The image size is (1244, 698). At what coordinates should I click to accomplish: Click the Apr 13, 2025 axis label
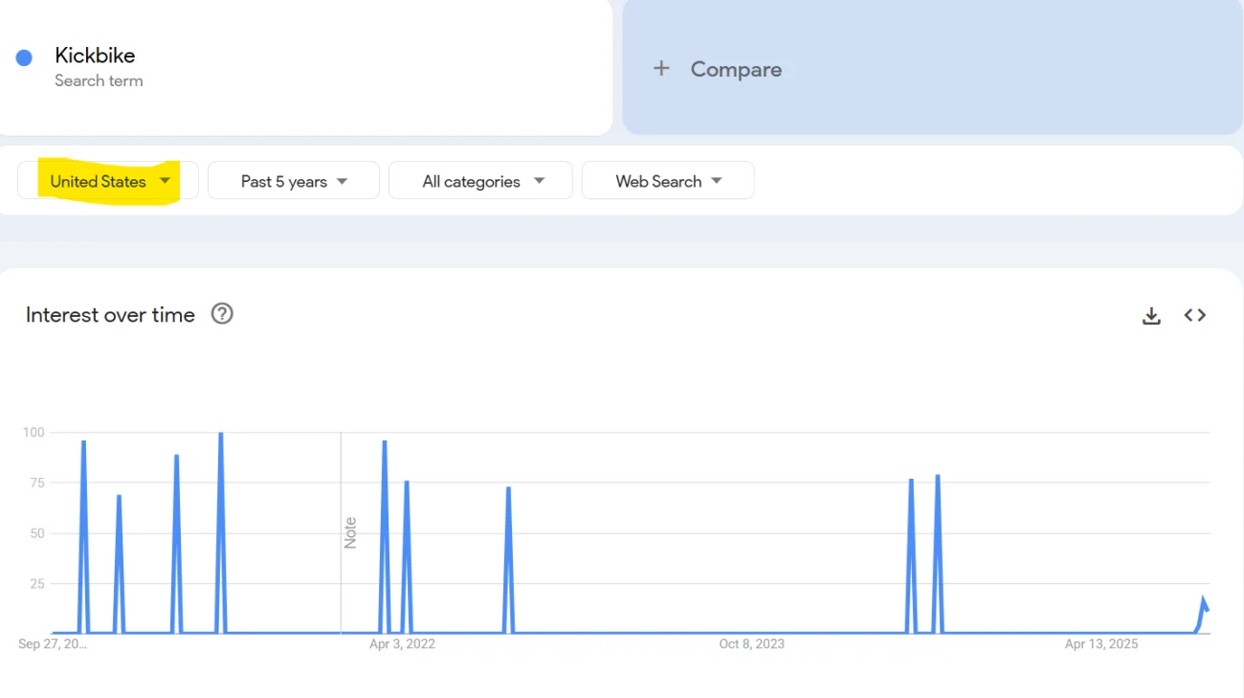pos(1101,644)
